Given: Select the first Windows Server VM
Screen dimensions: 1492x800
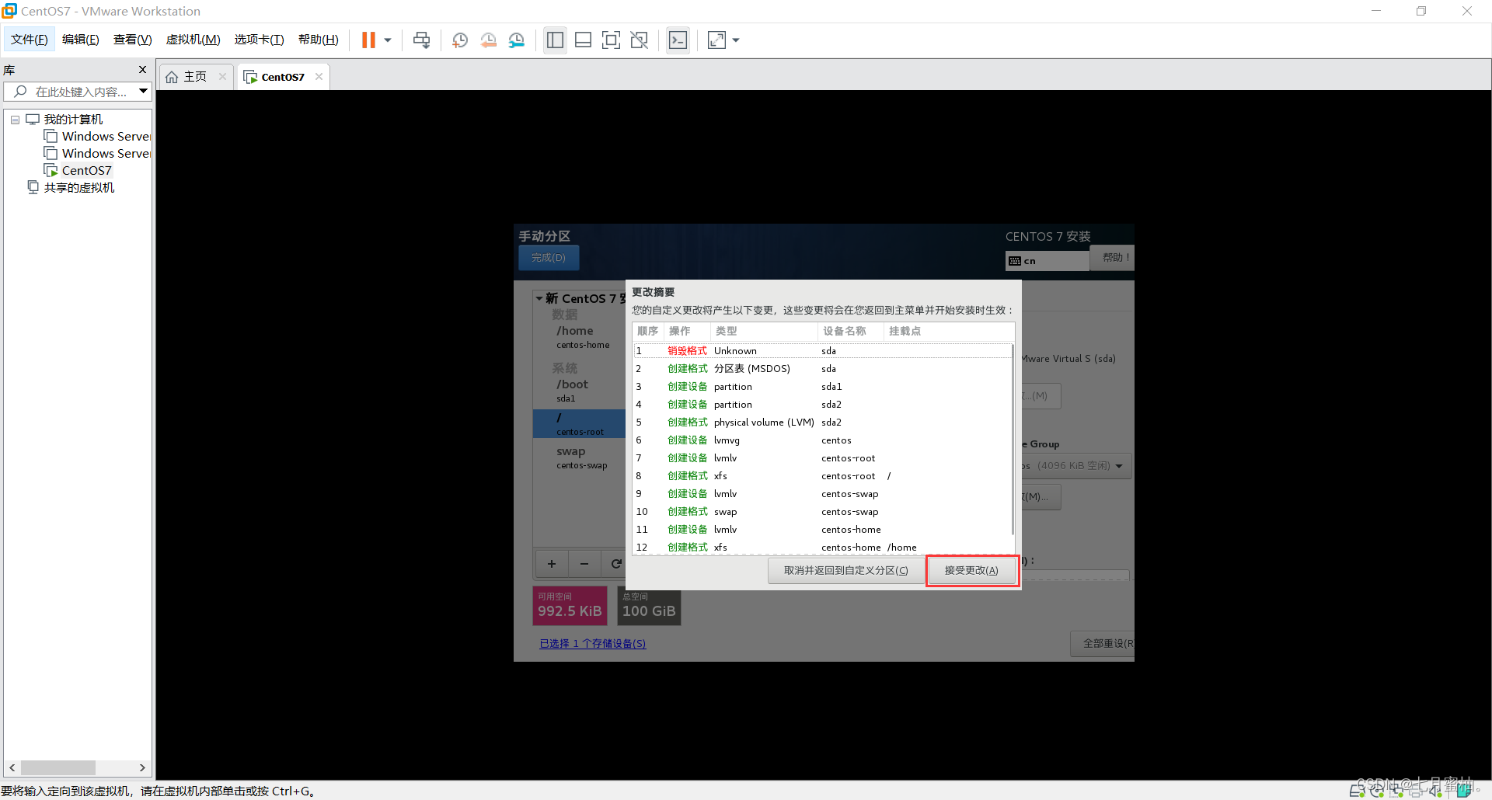Looking at the screenshot, I should pyautogui.click(x=98, y=137).
